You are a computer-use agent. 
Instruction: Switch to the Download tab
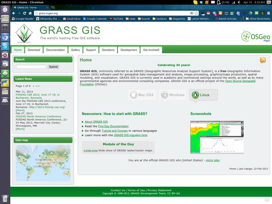pyautogui.click(x=34, y=50)
